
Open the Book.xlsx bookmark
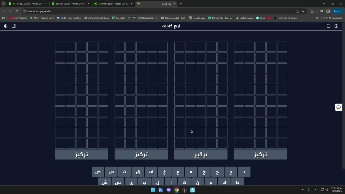(118, 18)
